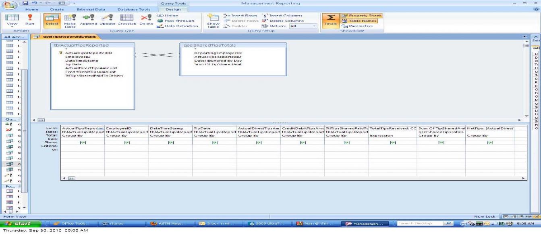The width and height of the screenshot is (541, 234).
Task: Click the EmployeeID field cell in grid
Action: click(126, 128)
